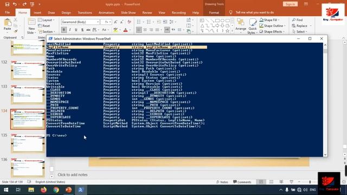Toggle bold formatting
This screenshot has width=347, height=195.
pyautogui.click(x=64, y=30)
